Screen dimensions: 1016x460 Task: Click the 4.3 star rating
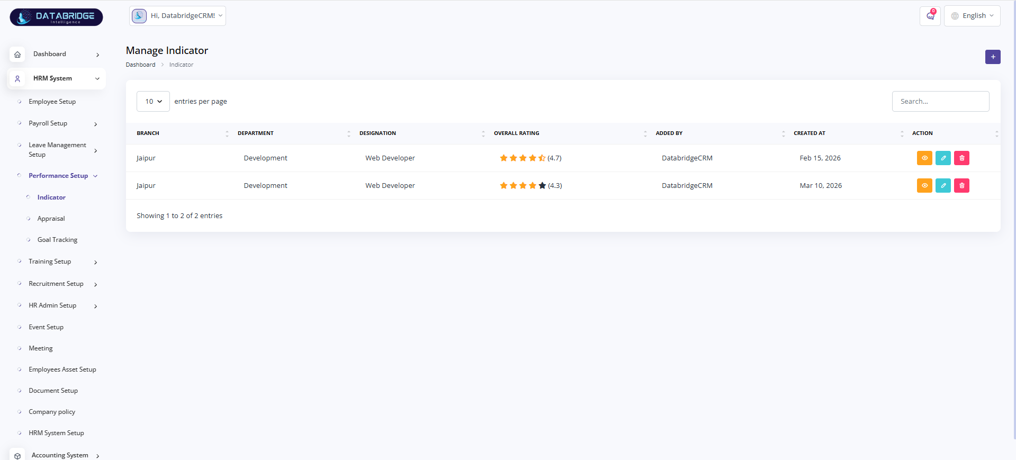pos(531,185)
